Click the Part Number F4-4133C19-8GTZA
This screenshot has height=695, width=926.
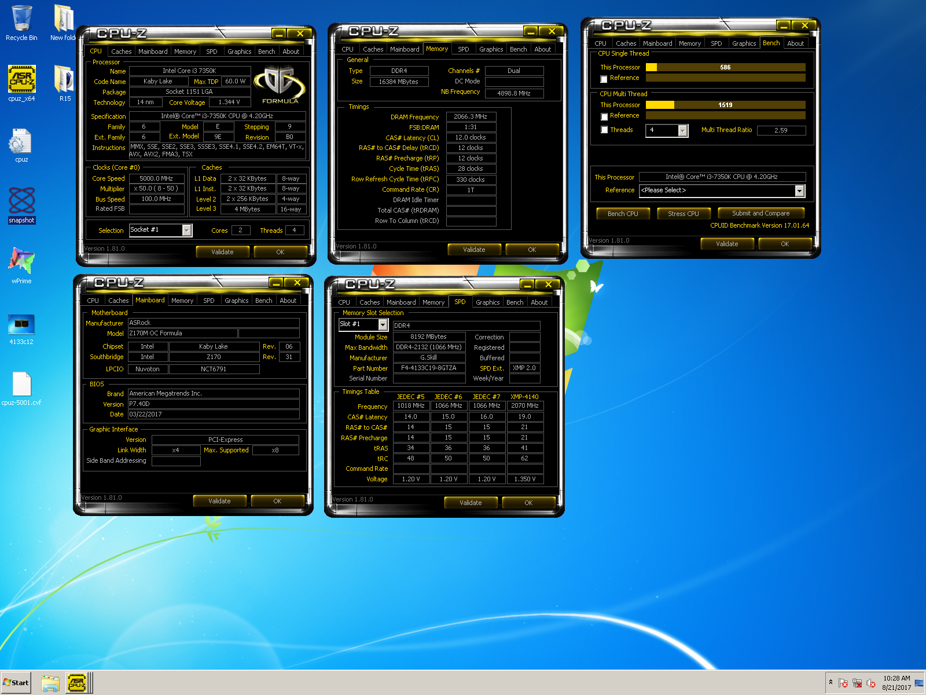429,368
